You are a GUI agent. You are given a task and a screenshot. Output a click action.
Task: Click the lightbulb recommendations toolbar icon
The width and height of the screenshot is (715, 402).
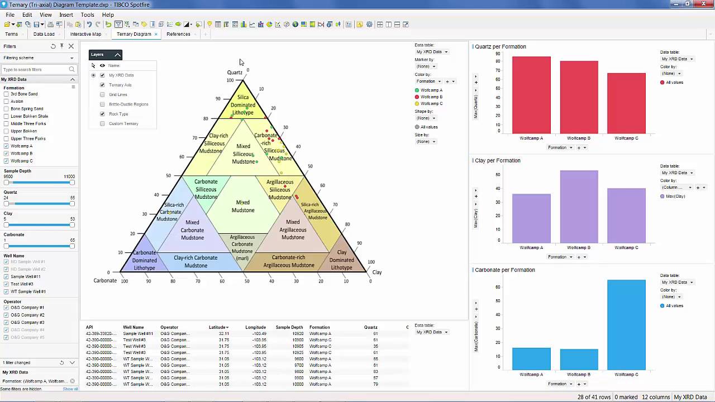(x=209, y=25)
